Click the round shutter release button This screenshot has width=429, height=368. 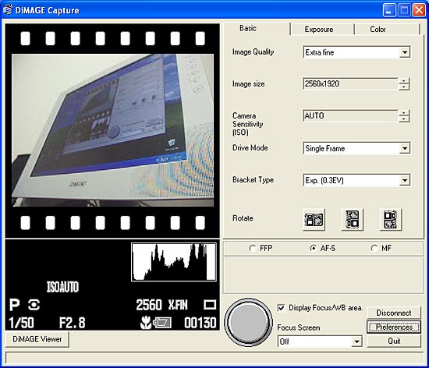[x=248, y=322]
